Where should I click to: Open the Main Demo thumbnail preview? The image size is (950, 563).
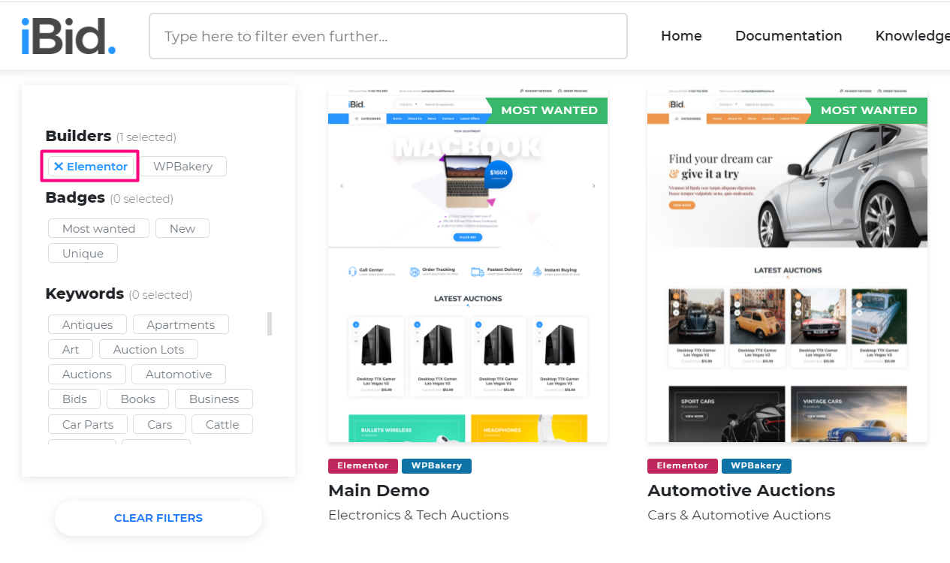[467, 264]
